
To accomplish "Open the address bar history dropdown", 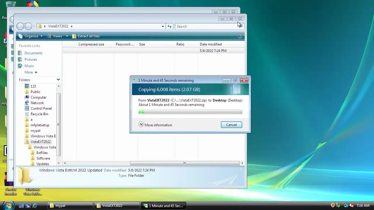I will (x=163, y=26).
